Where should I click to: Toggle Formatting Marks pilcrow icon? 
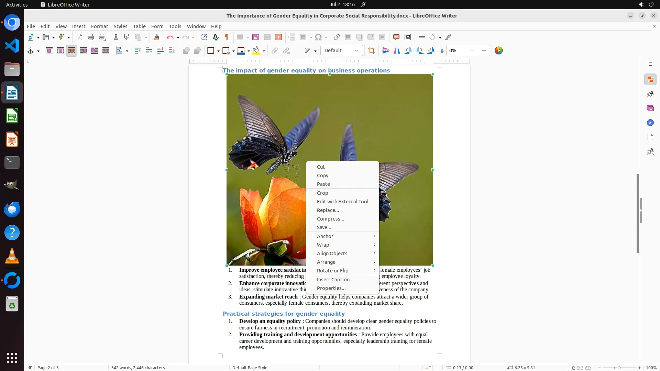coord(226,37)
